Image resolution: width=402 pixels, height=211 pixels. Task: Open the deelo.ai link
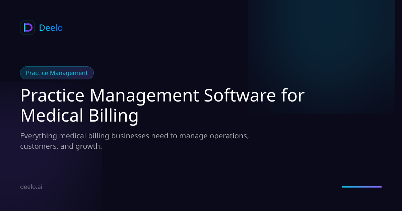pyautogui.click(x=31, y=187)
